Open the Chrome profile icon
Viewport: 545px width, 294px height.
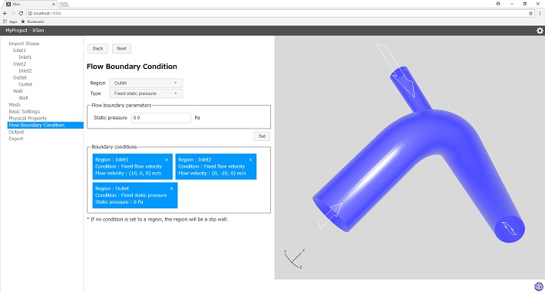(x=498, y=4)
